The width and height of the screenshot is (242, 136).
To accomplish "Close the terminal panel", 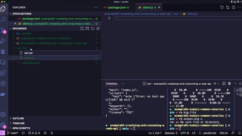I will pos(240,83).
